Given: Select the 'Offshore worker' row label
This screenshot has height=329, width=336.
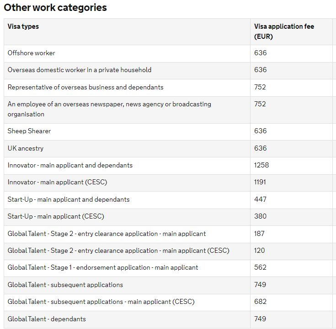Looking at the screenshot, I should 32,53.
